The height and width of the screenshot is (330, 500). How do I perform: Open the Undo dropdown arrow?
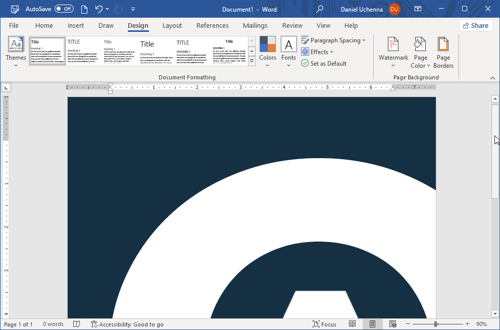107,9
